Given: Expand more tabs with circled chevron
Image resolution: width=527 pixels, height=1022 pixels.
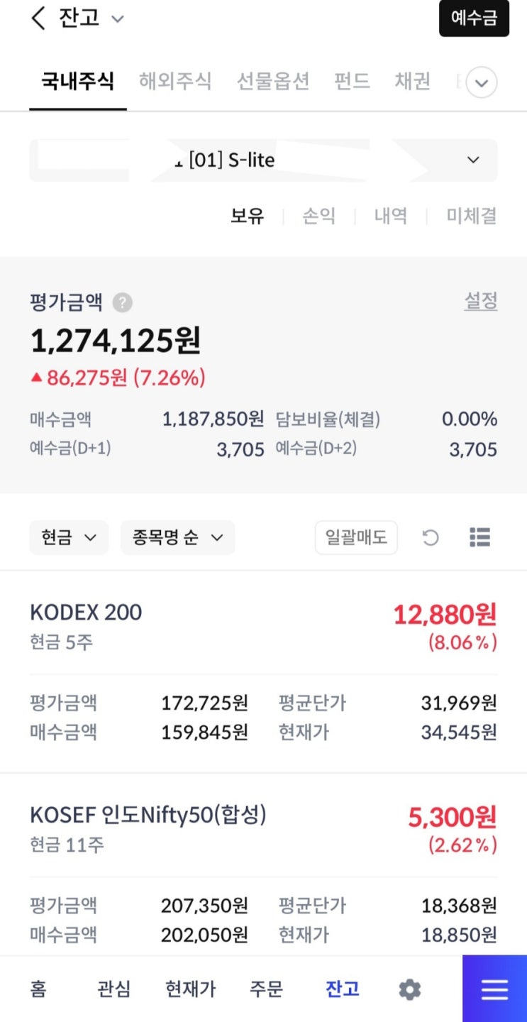Looking at the screenshot, I should [x=482, y=83].
